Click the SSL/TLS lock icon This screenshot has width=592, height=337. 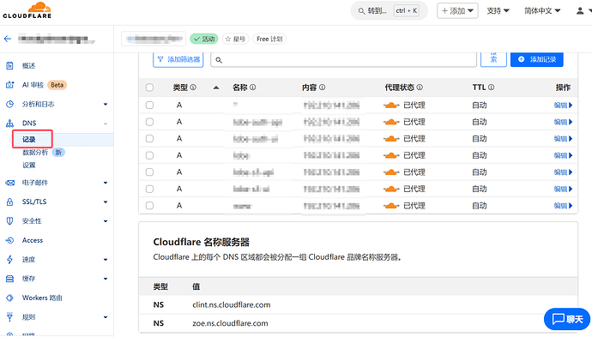pos(9,202)
